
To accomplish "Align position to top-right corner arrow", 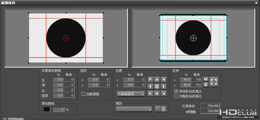I will coord(163,80).
